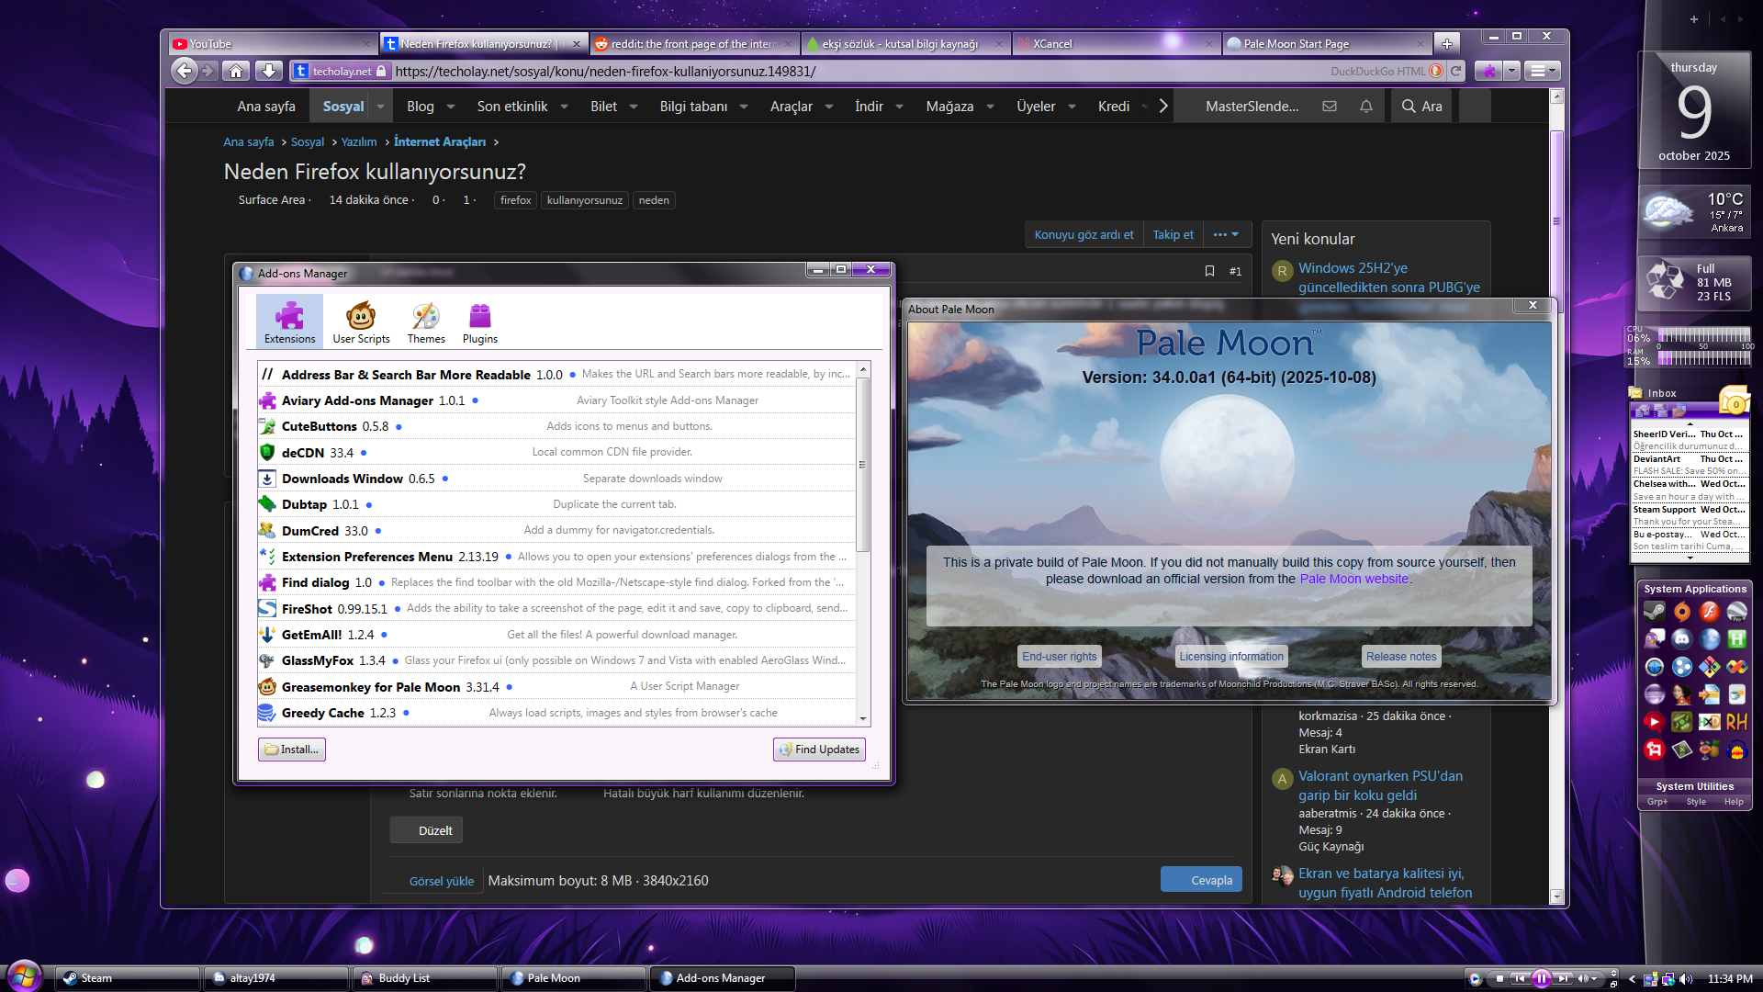Expand the Son etkinlik nav dropdown

pyautogui.click(x=564, y=107)
